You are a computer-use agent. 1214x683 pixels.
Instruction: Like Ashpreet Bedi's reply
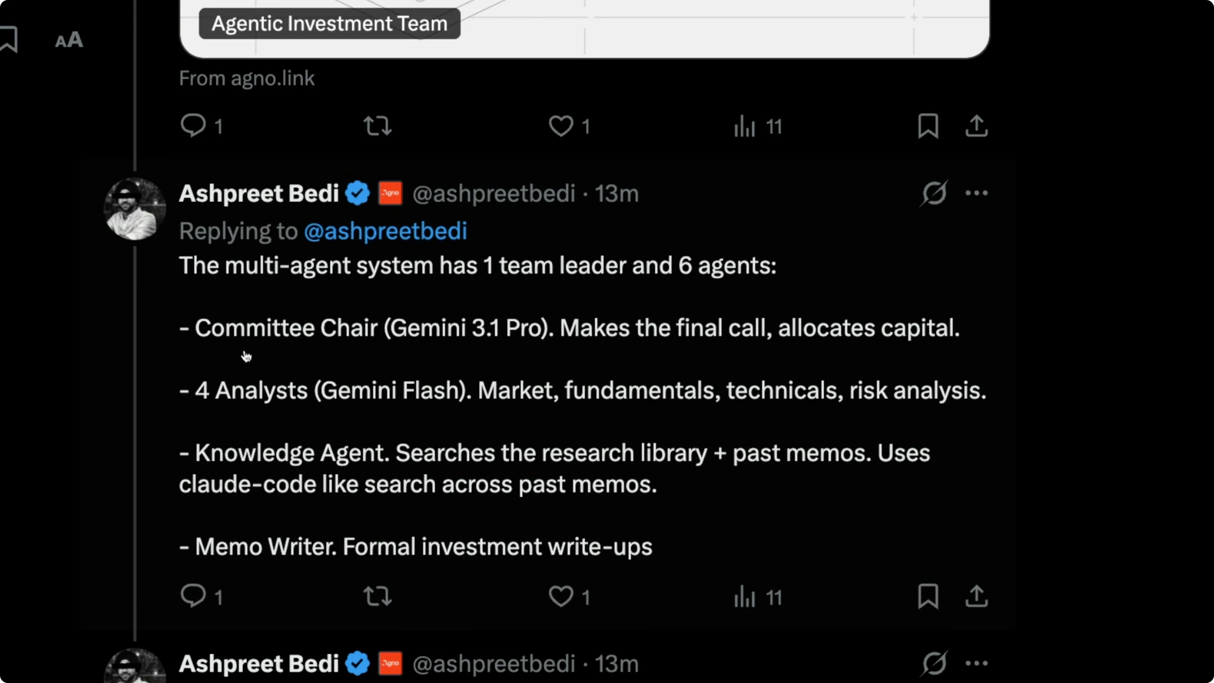[561, 596]
